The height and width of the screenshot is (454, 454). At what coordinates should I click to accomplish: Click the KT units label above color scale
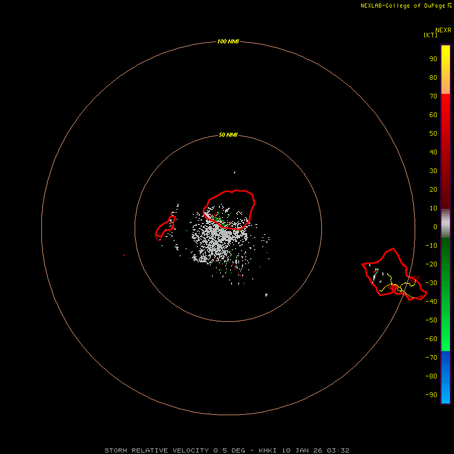pos(430,35)
